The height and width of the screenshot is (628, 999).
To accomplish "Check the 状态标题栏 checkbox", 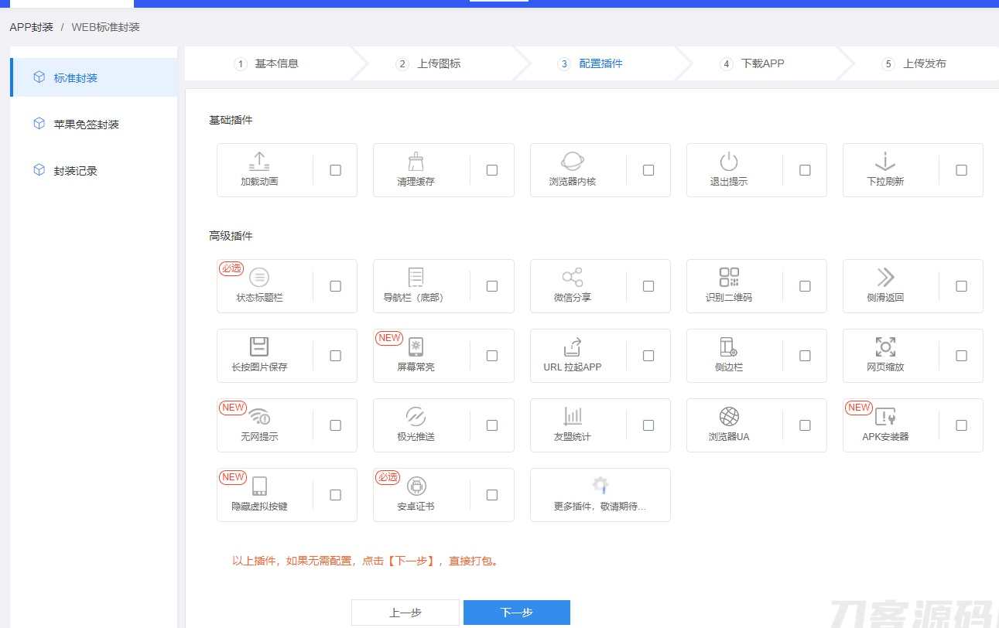I will pos(335,286).
